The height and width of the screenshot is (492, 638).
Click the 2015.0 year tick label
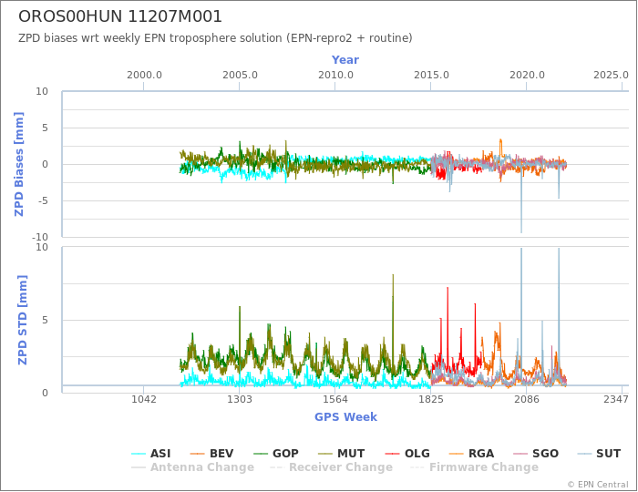tap(431, 76)
